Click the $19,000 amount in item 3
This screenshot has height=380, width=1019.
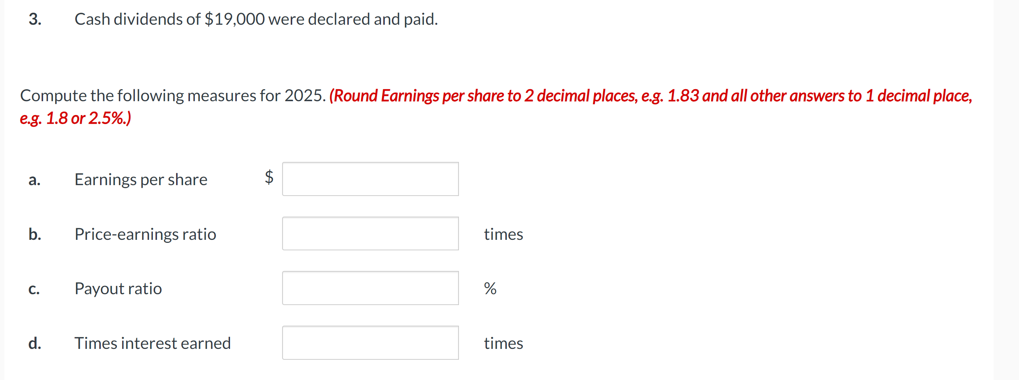(234, 19)
